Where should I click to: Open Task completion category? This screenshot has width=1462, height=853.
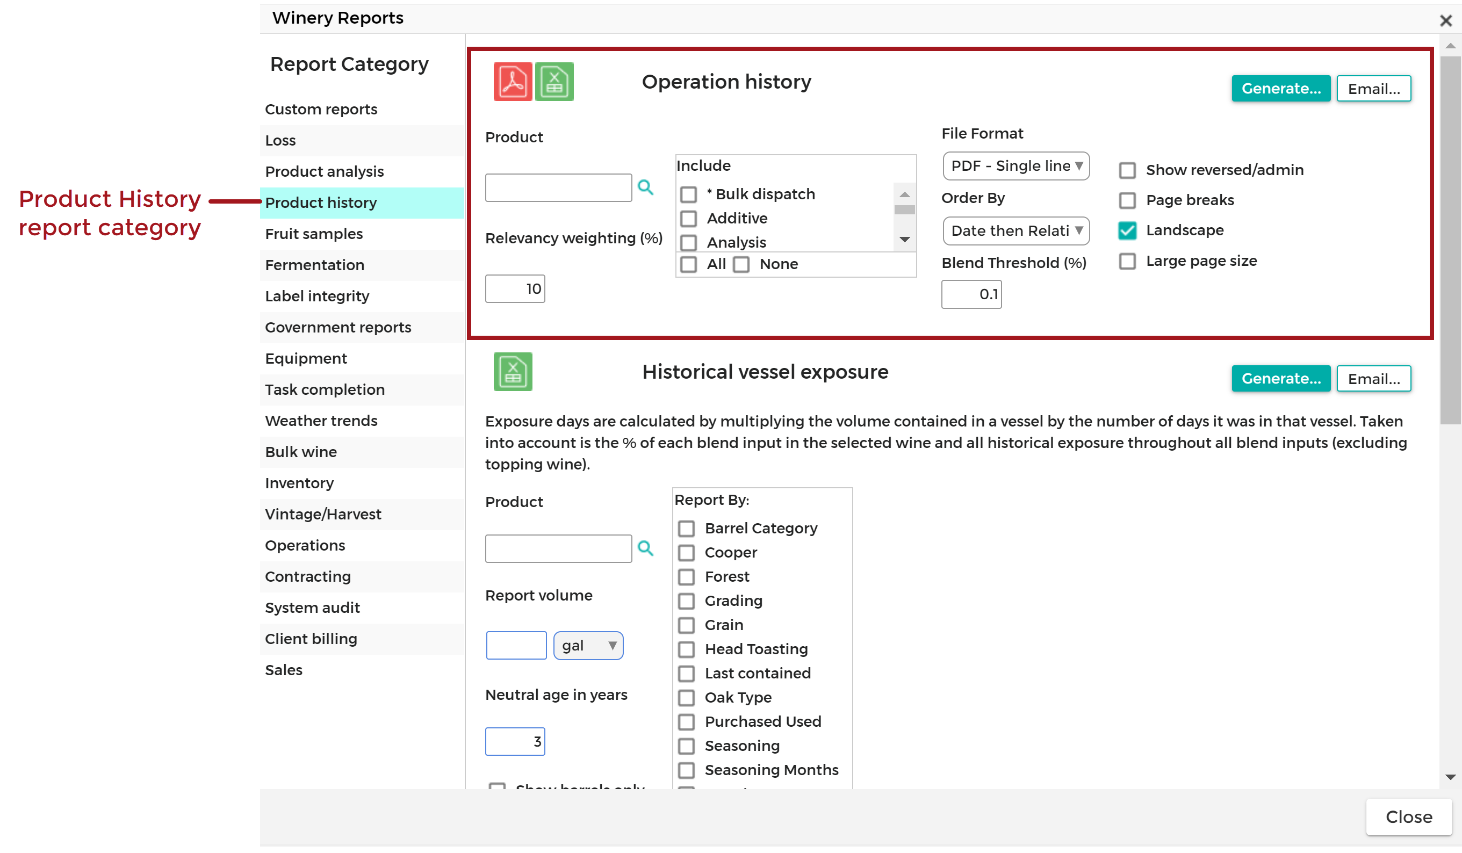(362, 389)
